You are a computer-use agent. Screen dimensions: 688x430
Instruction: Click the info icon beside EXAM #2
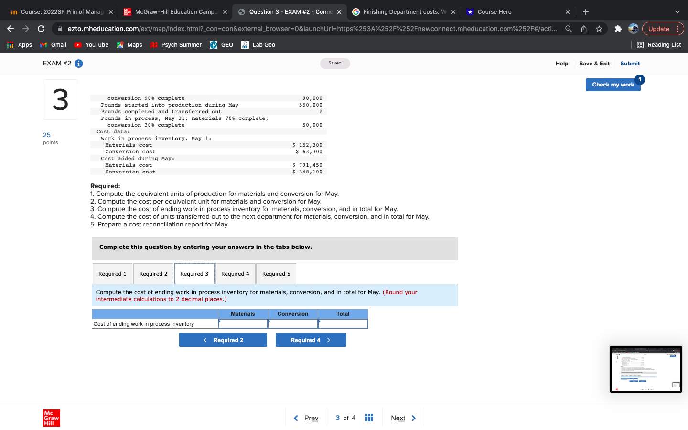click(x=78, y=63)
